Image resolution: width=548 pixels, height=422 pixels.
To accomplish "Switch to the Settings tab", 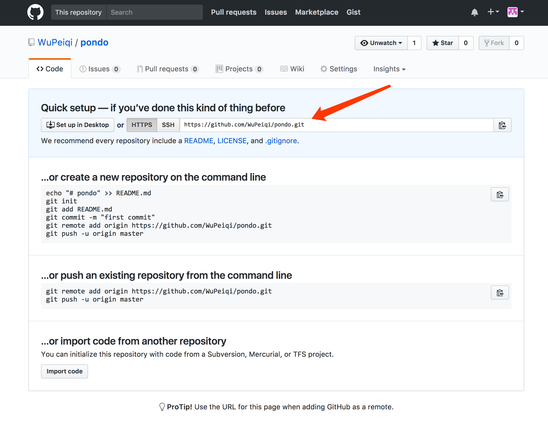I will coord(339,69).
